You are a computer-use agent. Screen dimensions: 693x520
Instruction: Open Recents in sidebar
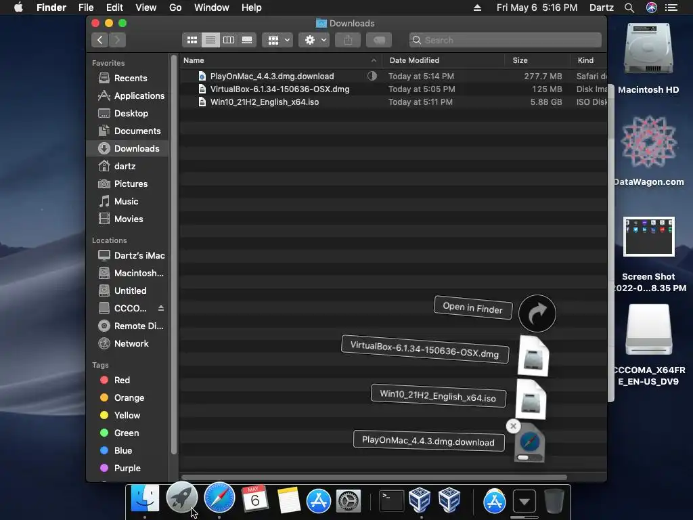click(x=127, y=79)
